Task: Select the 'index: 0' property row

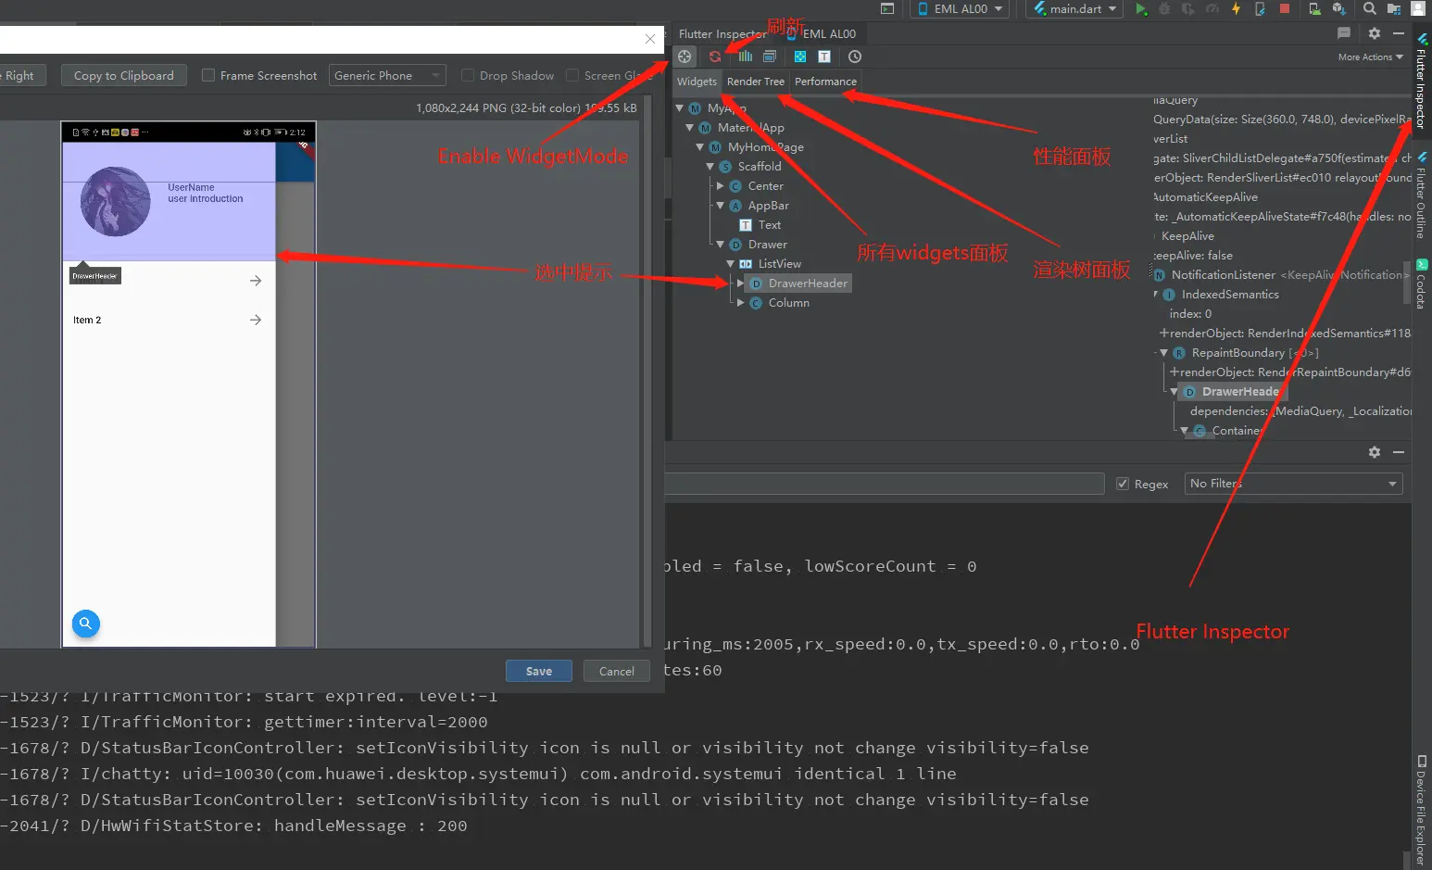Action: tap(1190, 314)
